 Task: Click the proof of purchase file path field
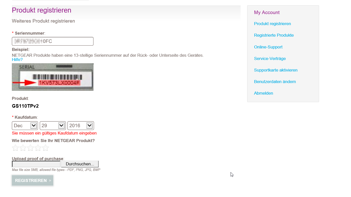36,164
